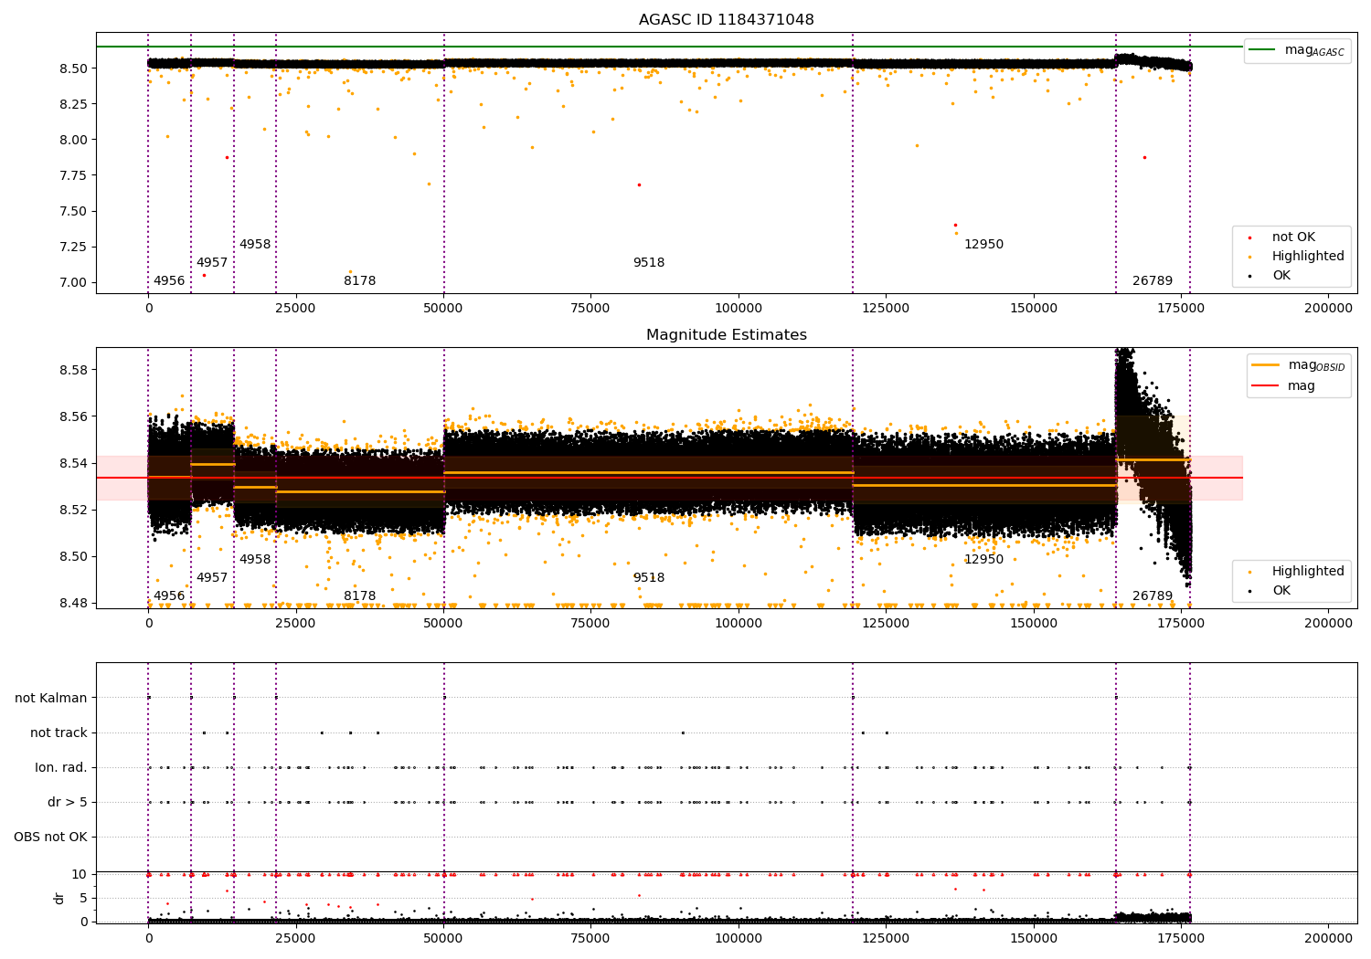Click the "Ion. rad." row label
1371x959 pixels.
pos(61,768)
